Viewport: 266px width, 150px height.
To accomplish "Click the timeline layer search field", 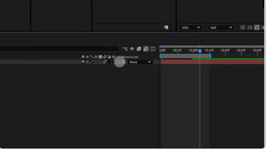I will [x=59, y=49].
